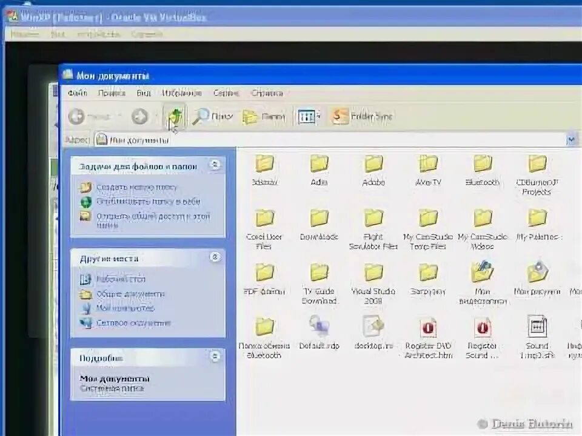The width and height of the screenshot is (582, 436).
Task: Collapse the Подробно details panel
Action: pyautogui.click(x=215, y=356)
